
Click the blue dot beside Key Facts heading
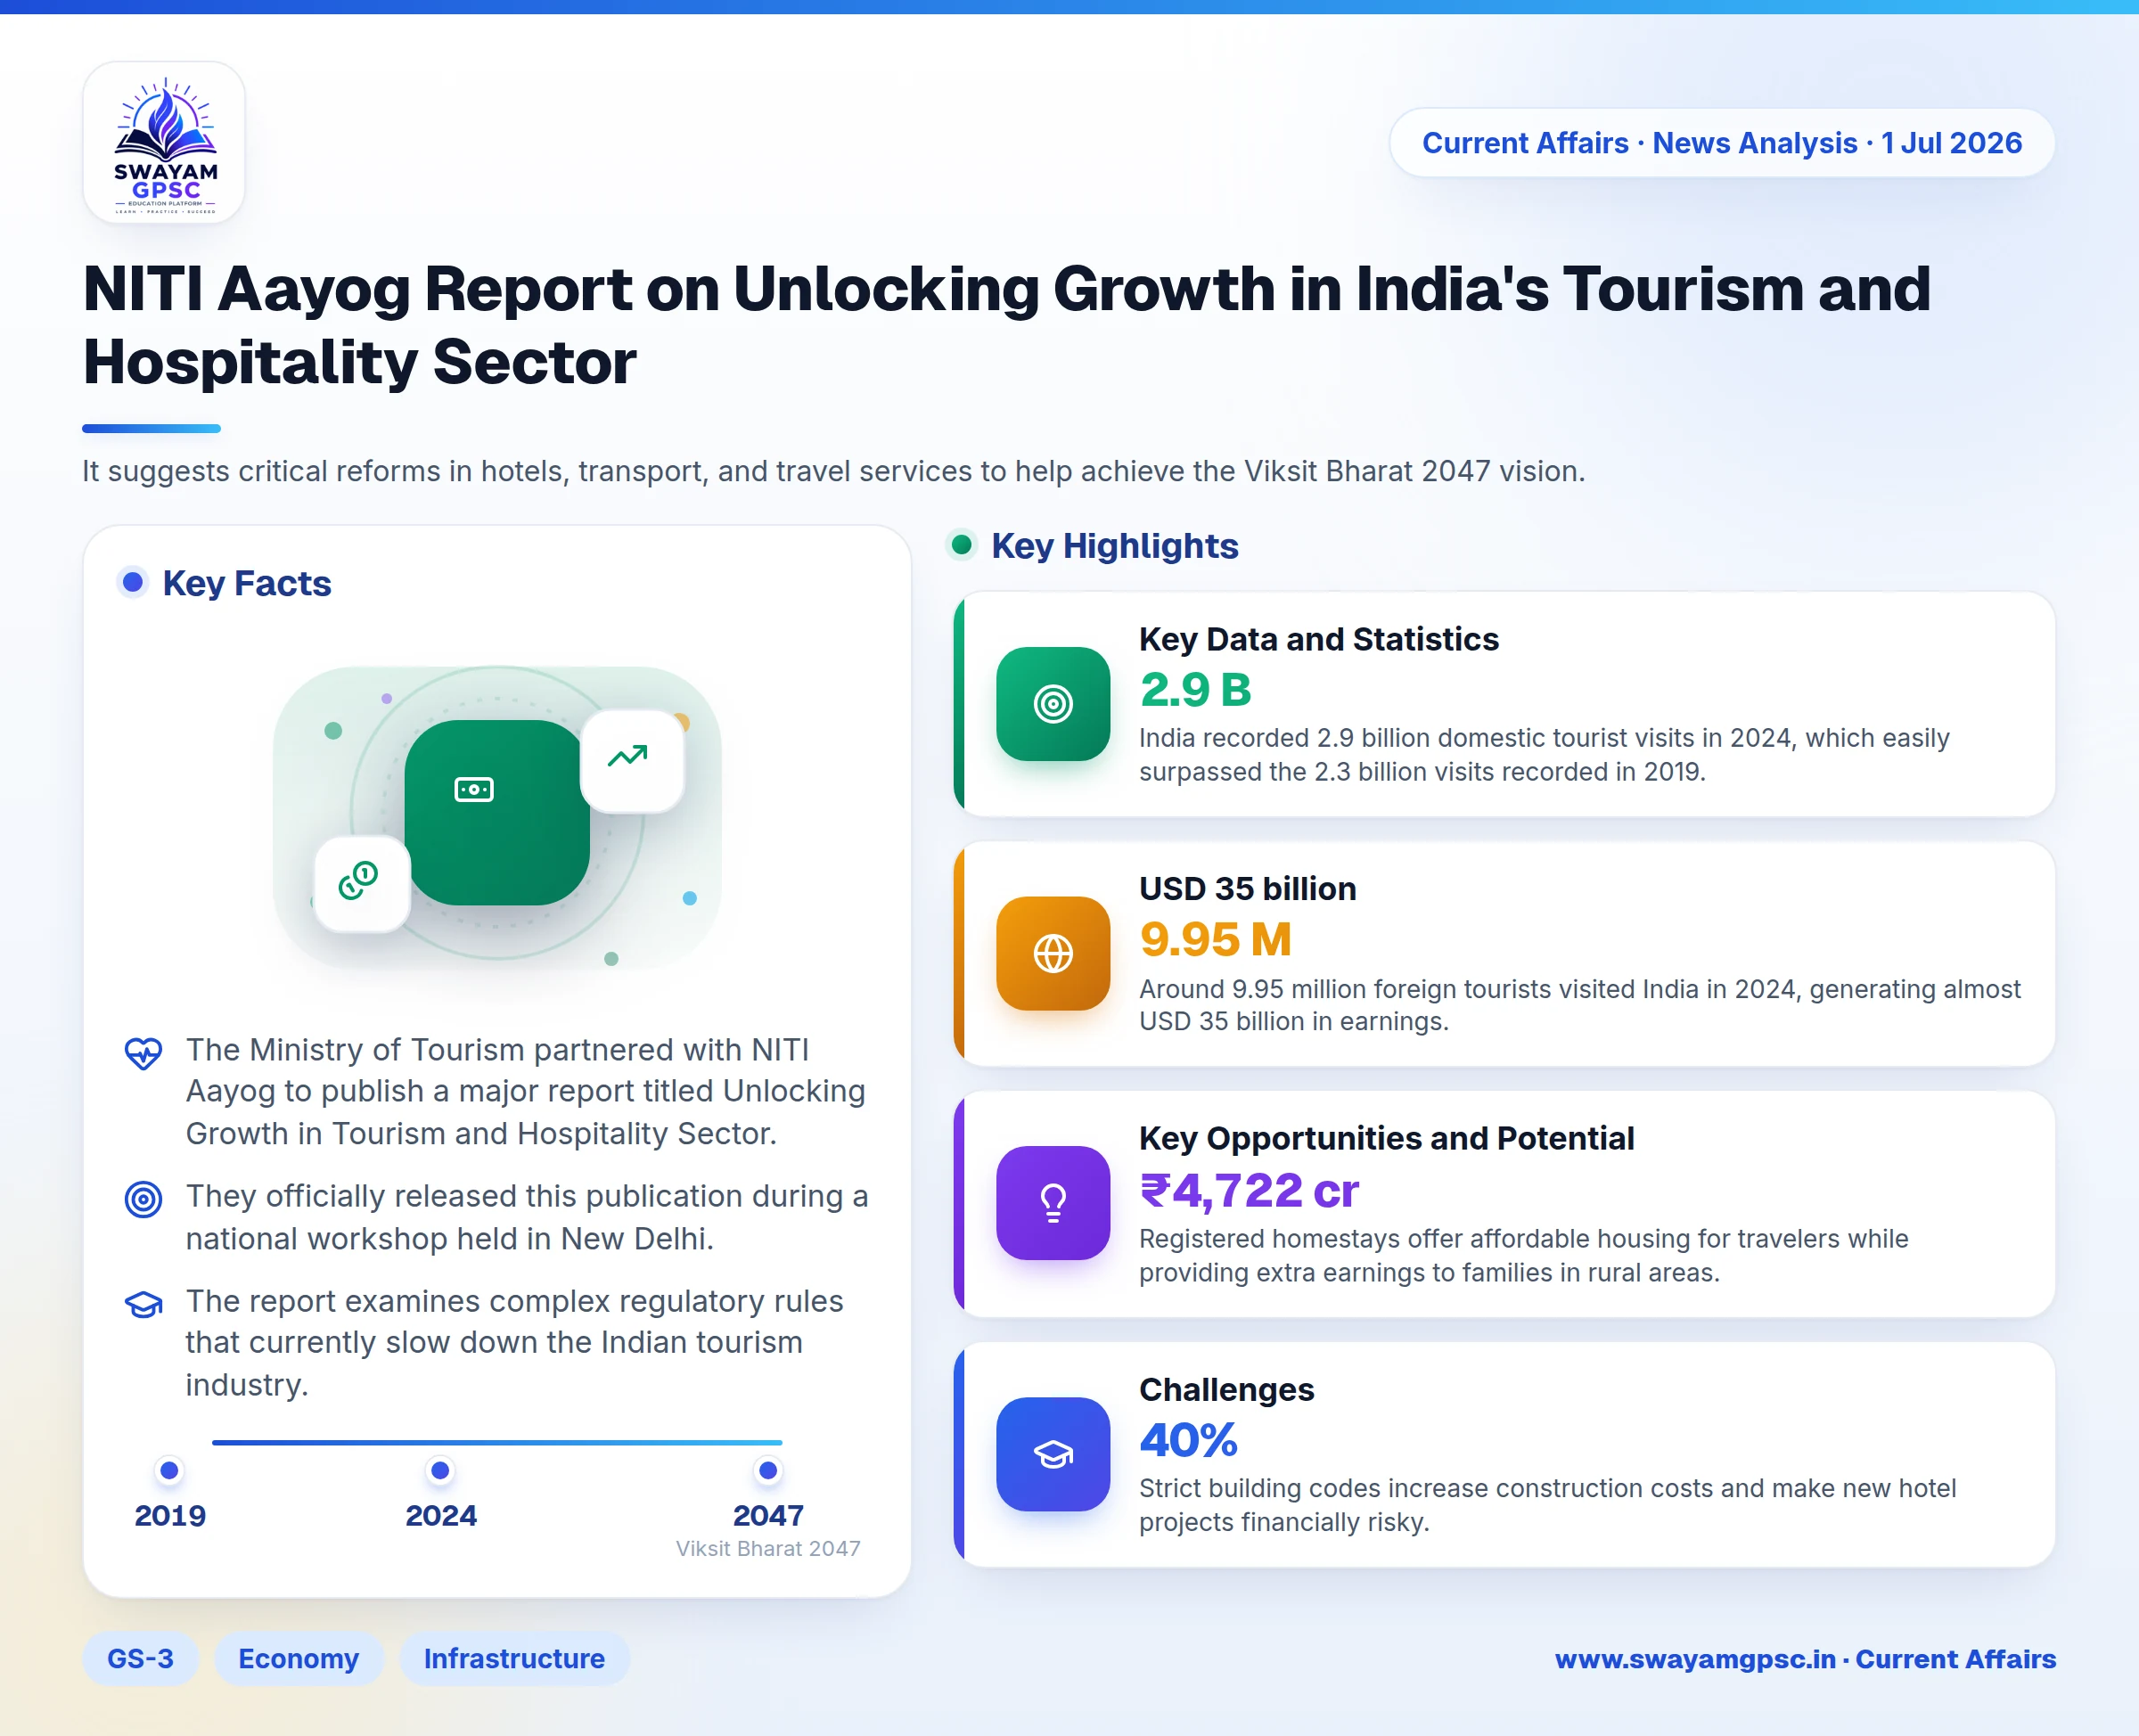click(x=133, y=582)
